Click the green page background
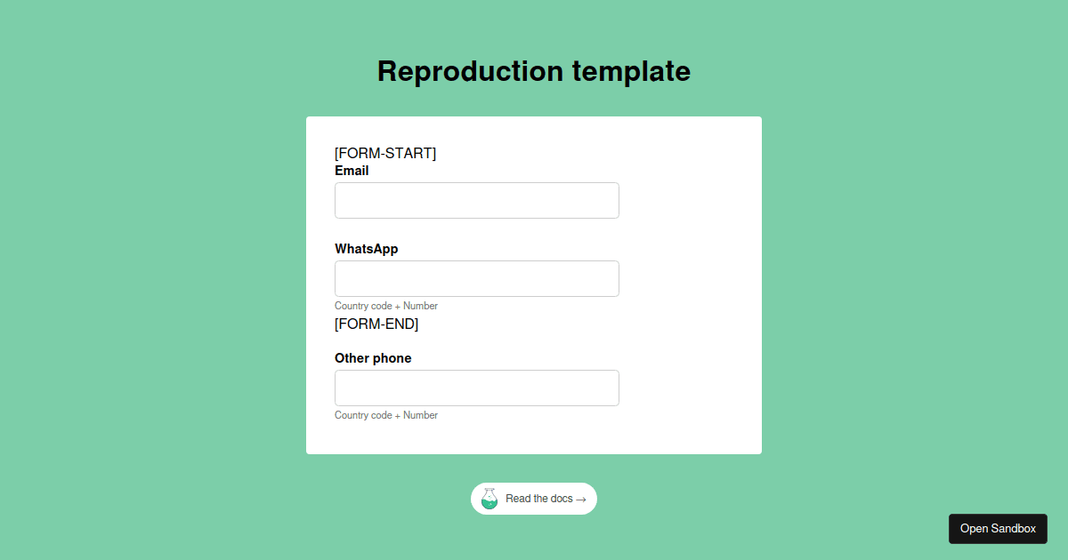The width and height of the screenshot is (1068, 560). click(x=133, y=267)
